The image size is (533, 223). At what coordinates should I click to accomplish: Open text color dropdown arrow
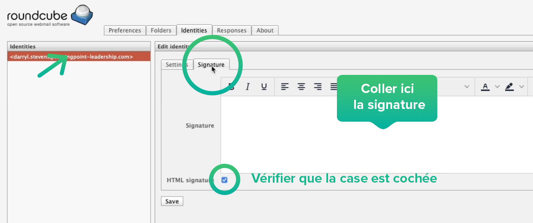[497, 87]
